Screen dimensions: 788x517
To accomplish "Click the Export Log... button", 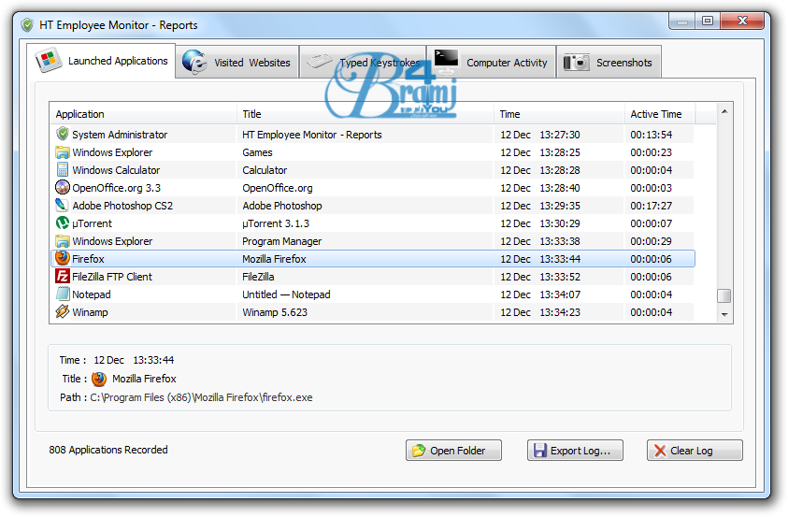I will click(x=569, y=451).
